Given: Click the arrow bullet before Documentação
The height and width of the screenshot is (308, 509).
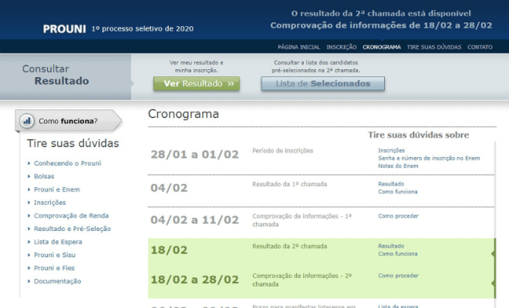Looking at the screenshot, I should click(x=29, y=281).
